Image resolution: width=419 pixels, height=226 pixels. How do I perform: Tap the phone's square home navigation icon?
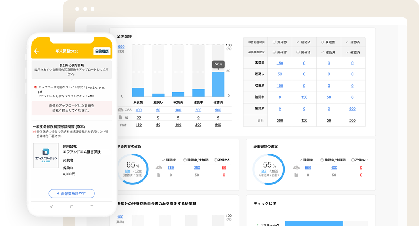coord(71,207)
